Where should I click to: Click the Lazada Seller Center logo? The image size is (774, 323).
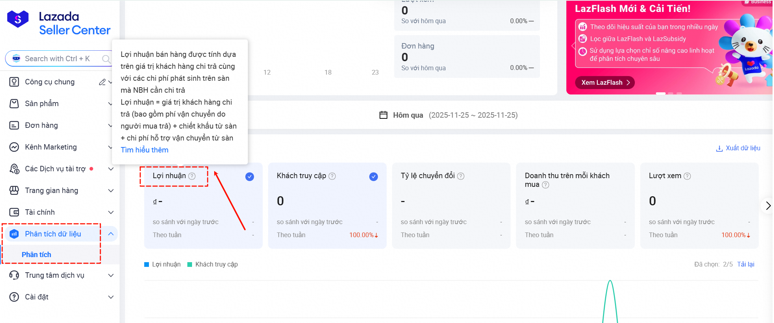coord(59,23)
